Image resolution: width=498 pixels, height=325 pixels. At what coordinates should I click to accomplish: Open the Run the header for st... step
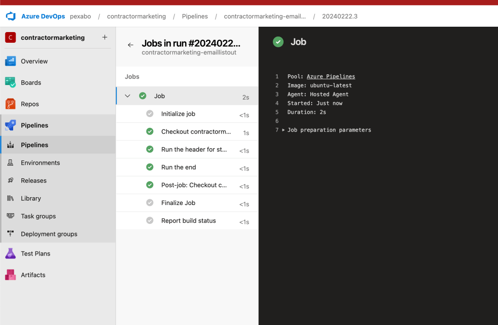[187, 150]
